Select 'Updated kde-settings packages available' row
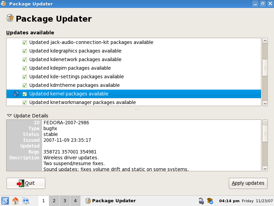 (134, 77)
